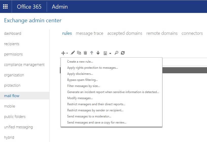Click the Office 365 header link
The width and height of the screenshot is (207, 142).
pyautogui.click(x=29, y=7)
